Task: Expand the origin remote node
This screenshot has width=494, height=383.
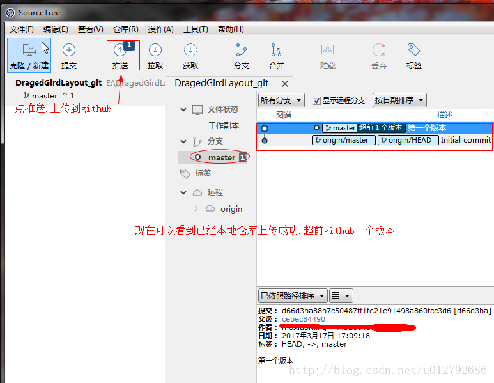Action: 196,208
